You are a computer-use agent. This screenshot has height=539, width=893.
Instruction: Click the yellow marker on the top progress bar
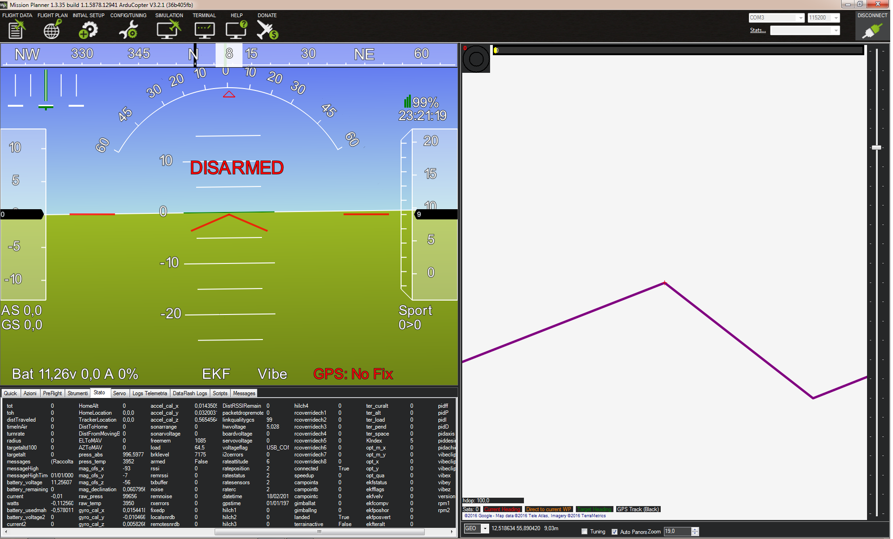pos(496,50)
